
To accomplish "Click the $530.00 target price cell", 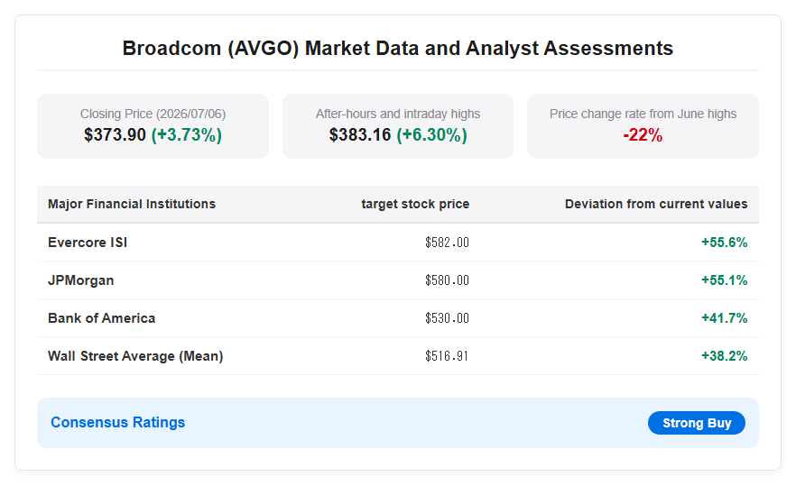I will (x=447, y=318).
